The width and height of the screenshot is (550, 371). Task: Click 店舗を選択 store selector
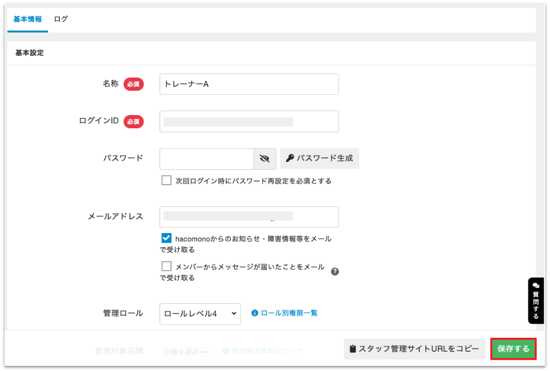pos(185,351)
